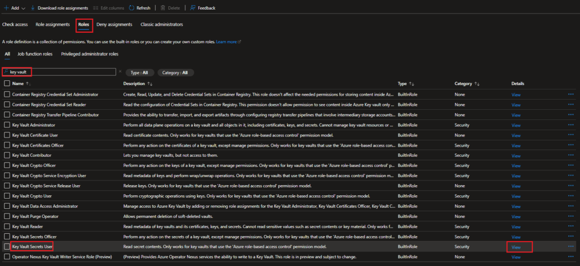Check the Key Vault Contributor checkbox
Image resolution: width=580 pixels, height=266 pixels.
pos(7,156)
